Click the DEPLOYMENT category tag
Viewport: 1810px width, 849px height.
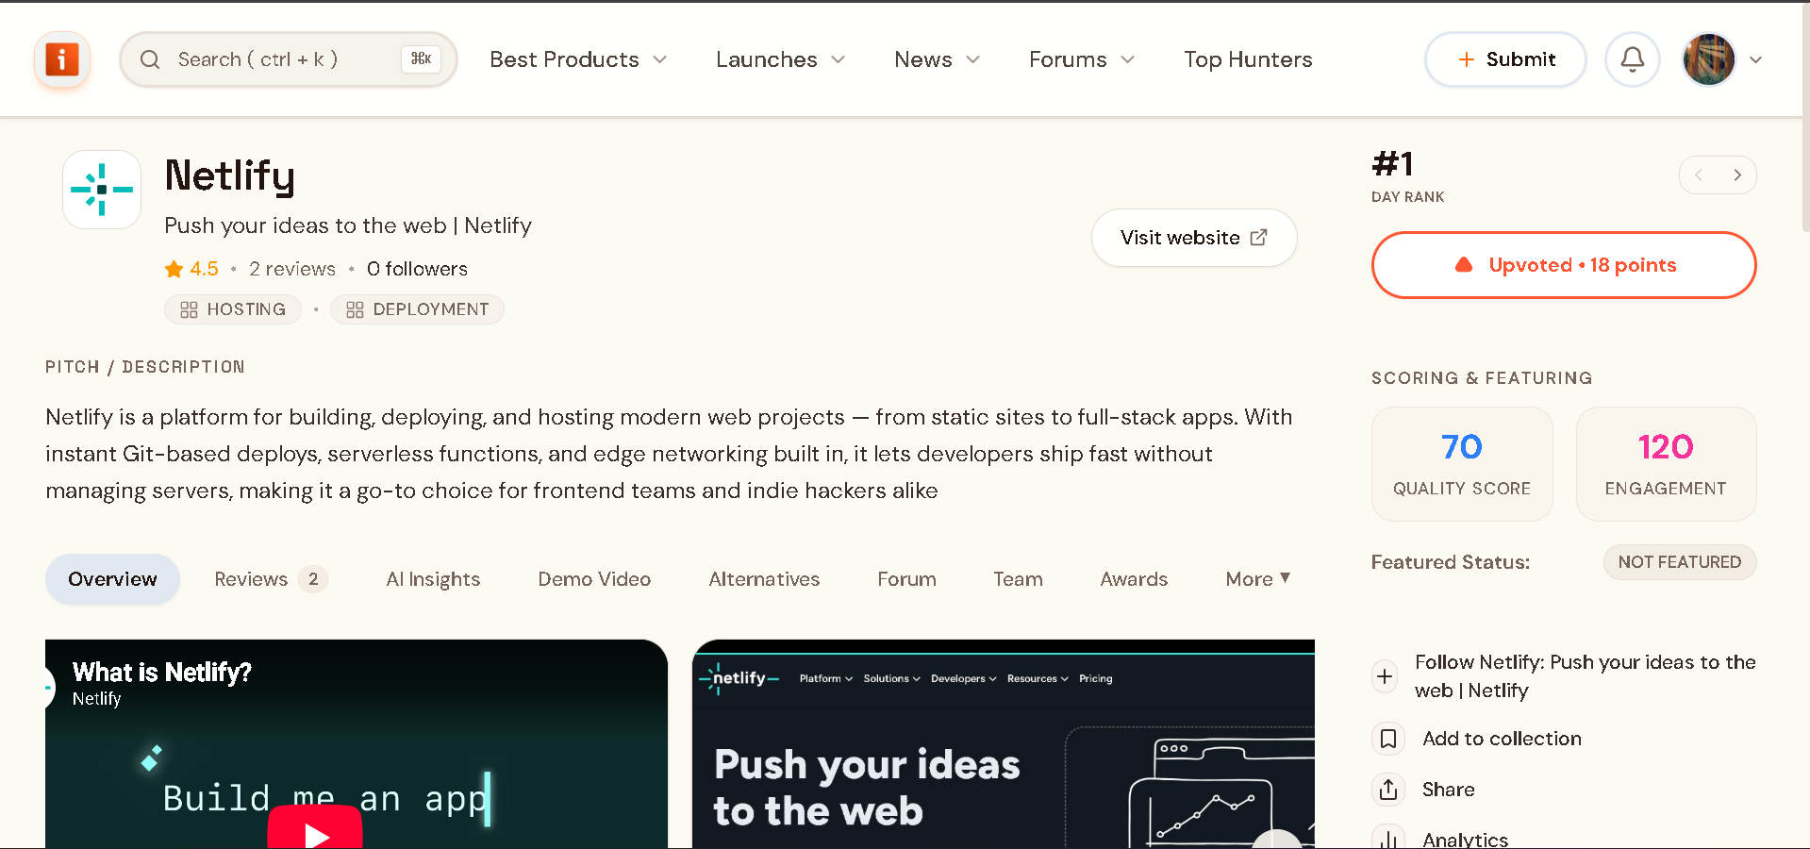417,309
